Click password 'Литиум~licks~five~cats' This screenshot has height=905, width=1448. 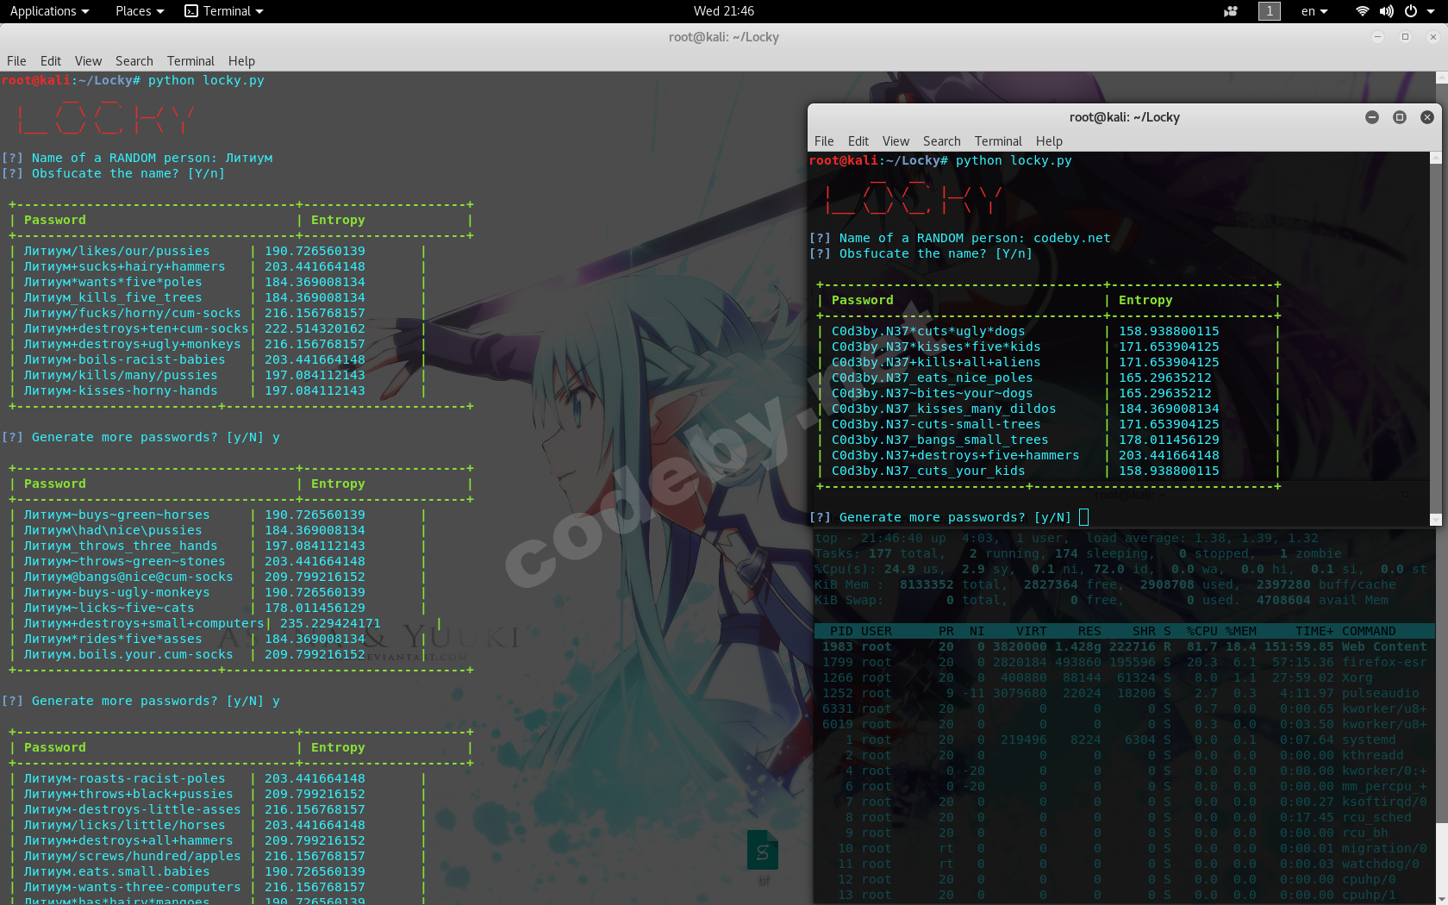[109, 608]
